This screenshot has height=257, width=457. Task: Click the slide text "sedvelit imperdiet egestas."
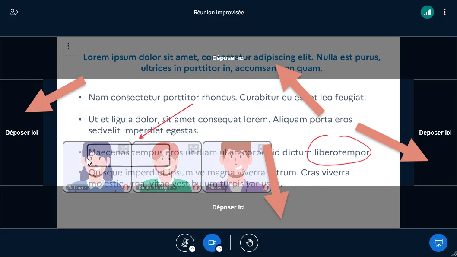[x=143, y=130]
